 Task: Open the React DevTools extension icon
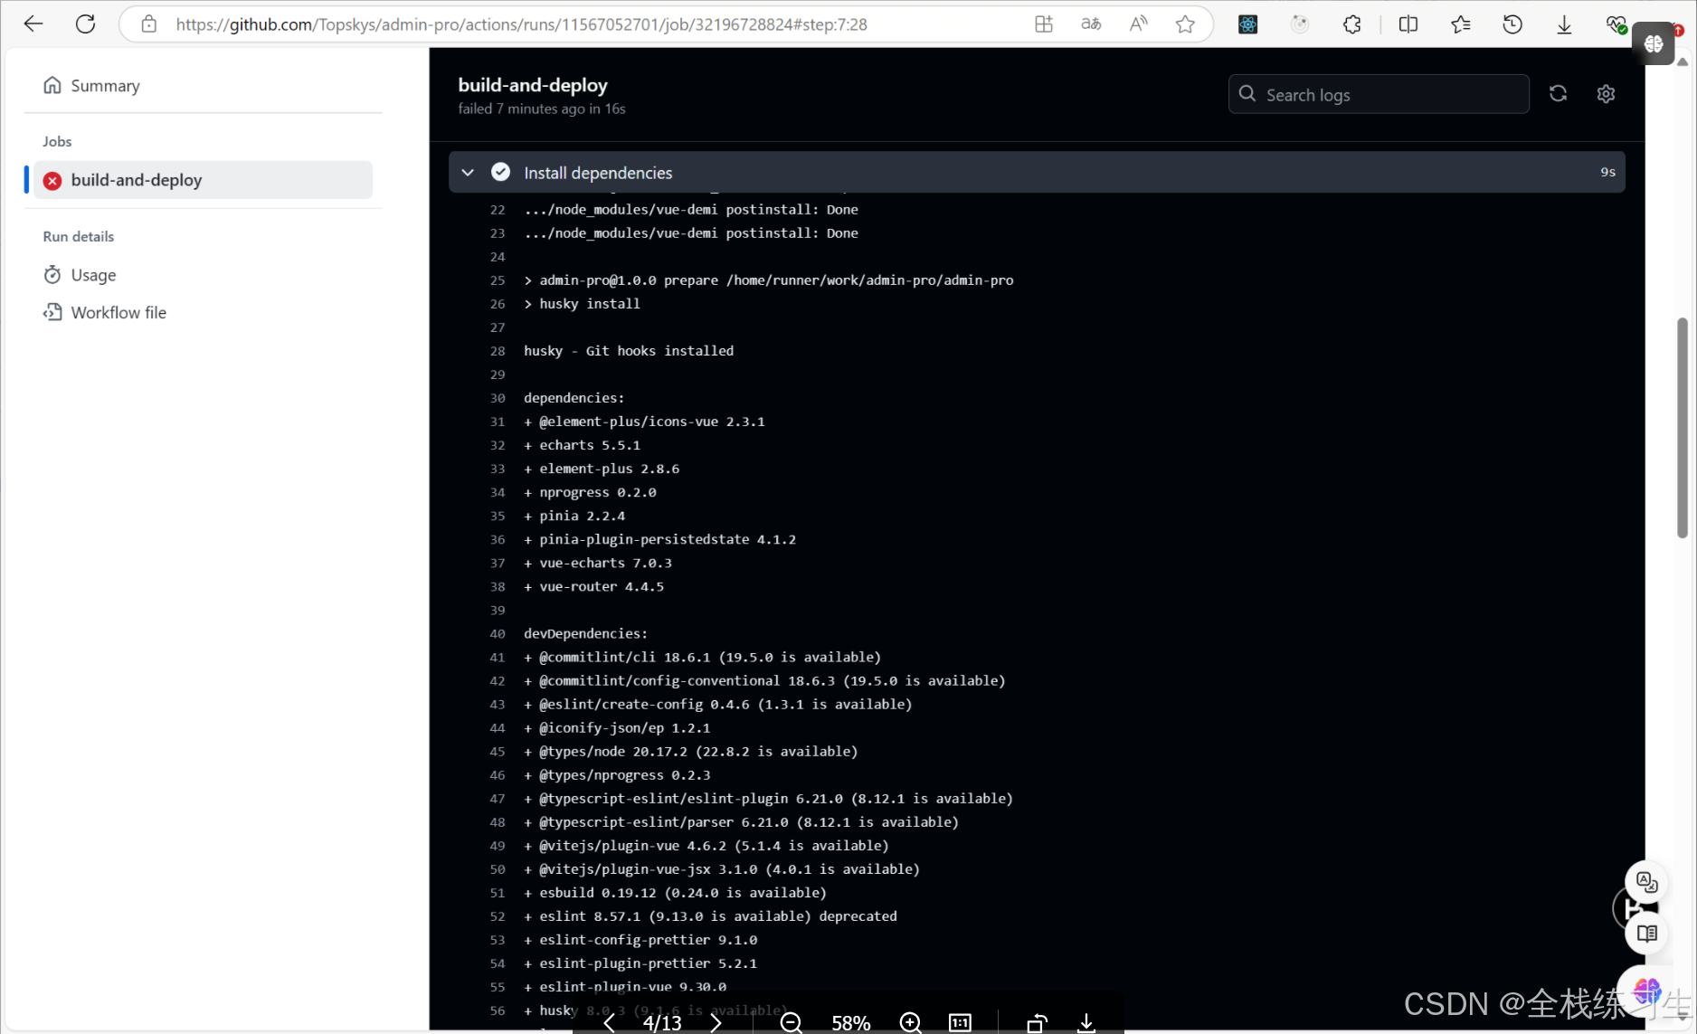(1248, 24)
